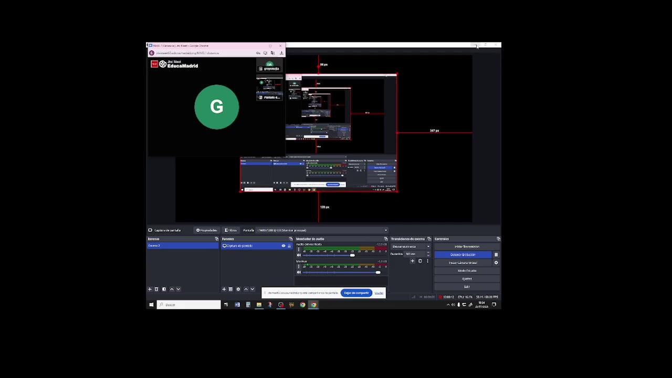Click Dejar de compartir to stop sharing
Image resolution: width=672 pixels, height=378 pixels.
(356, 293)
